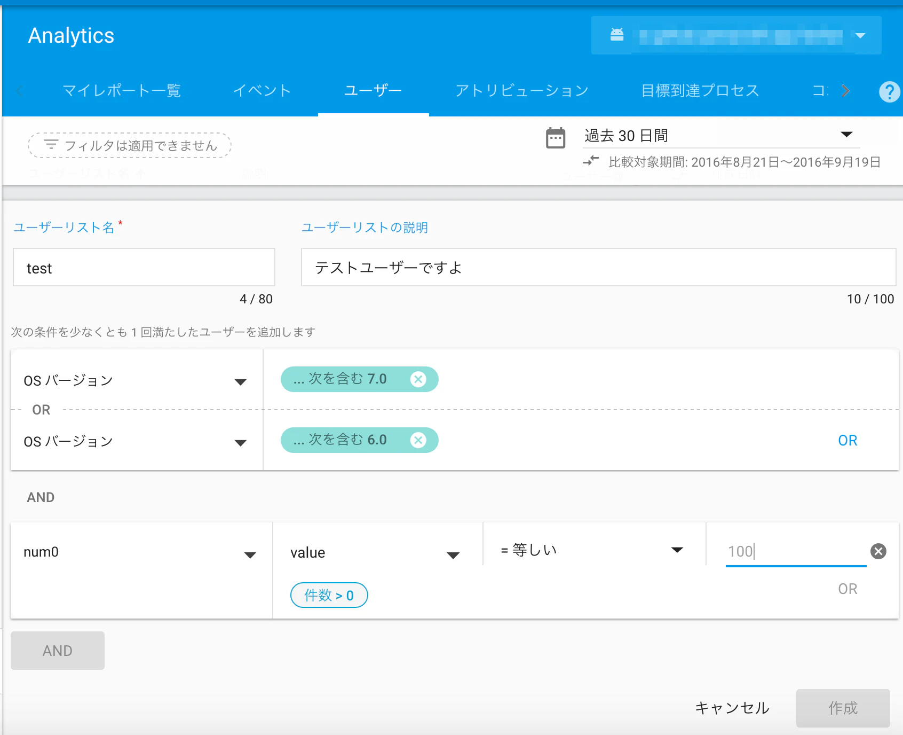Click the フィルタは適用できません chip
The width and height of the screenshot is (903, 735).
point(130,145)
